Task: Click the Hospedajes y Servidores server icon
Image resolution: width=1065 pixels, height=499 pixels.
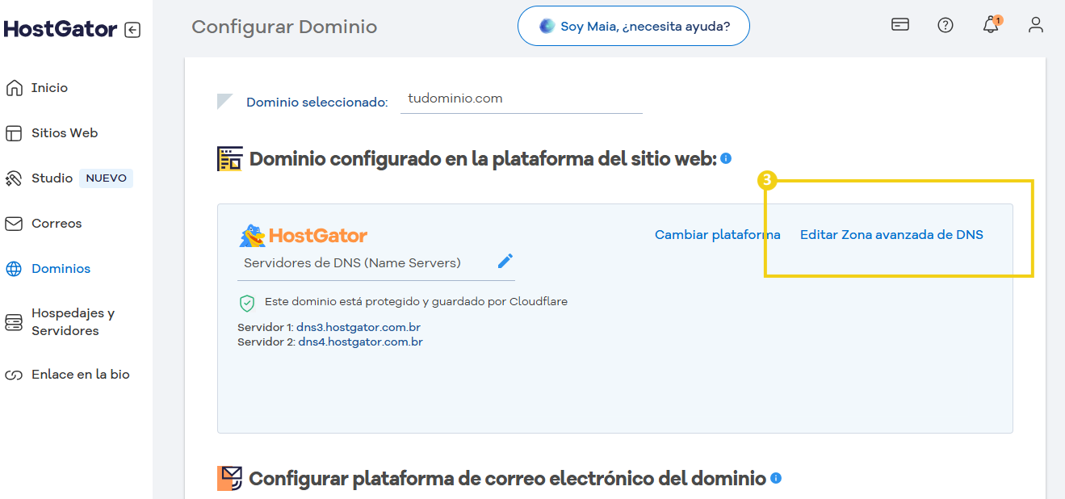Action: pyautogui.click(x=14, y=322)
